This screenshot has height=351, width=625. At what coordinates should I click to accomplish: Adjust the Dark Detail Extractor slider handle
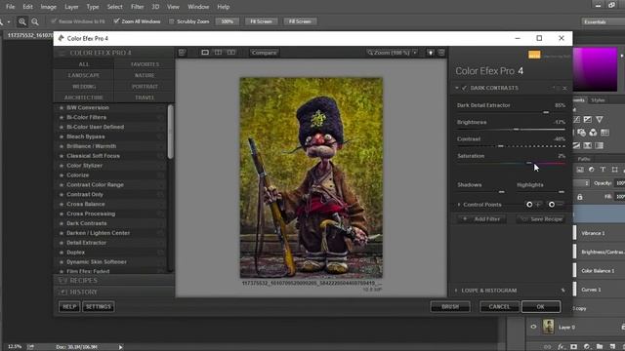point(546,112)
